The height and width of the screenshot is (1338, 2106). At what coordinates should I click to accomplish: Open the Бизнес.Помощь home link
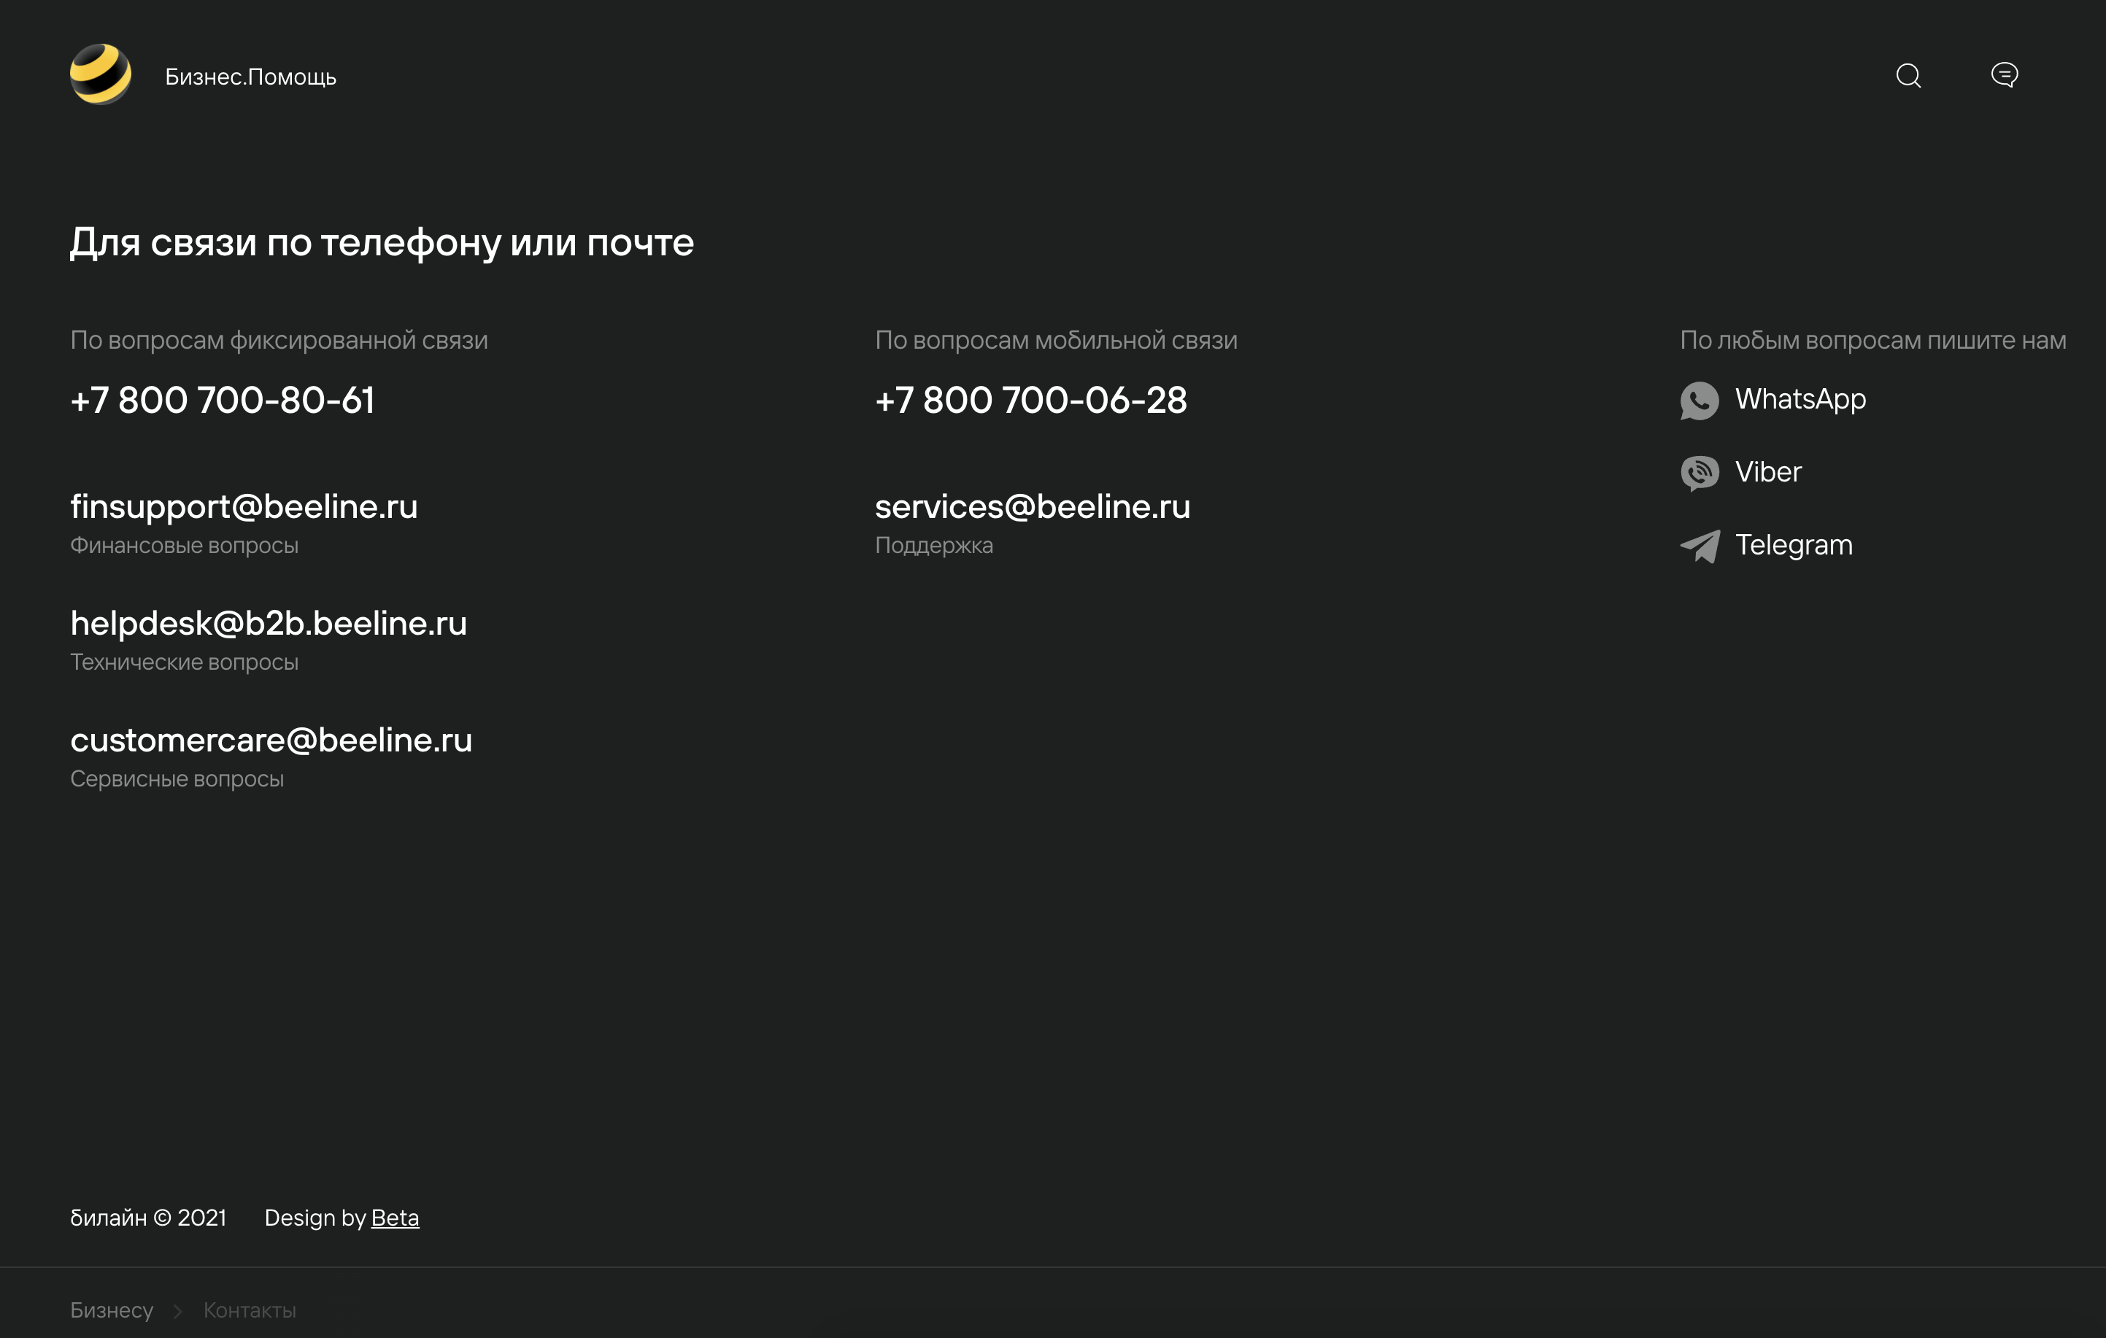[x=250, y=77]
